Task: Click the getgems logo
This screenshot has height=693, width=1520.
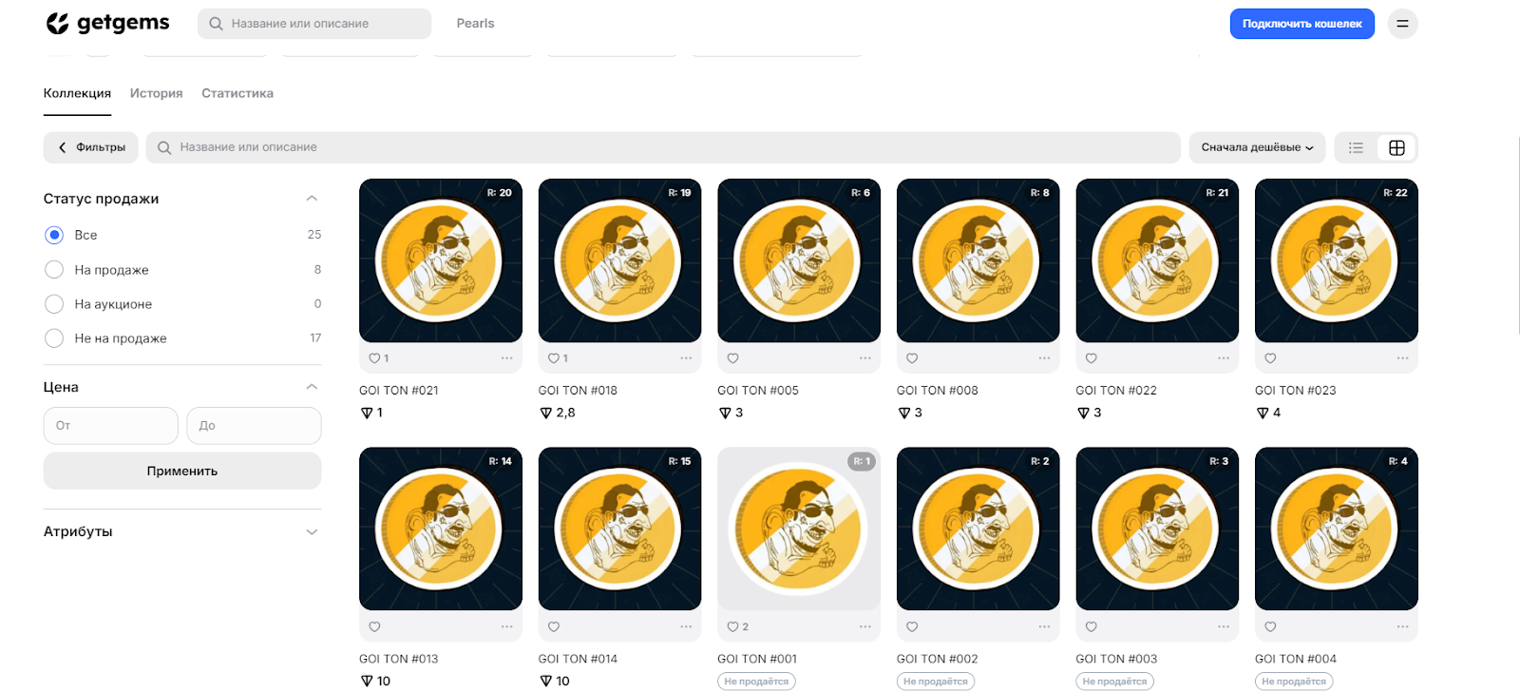Action: pyautogui.click(x=107, y=23)
